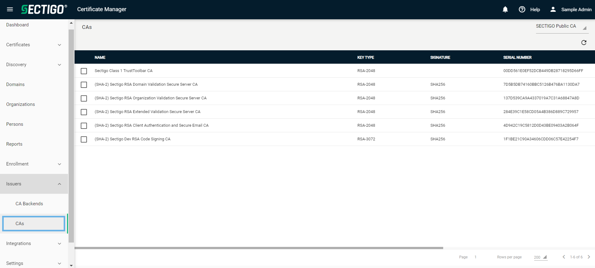Image resolution: width=595 pixels, height=268 pixels.
Task: Click the sidebar scroll down arrow
Action: click(71, 266)
